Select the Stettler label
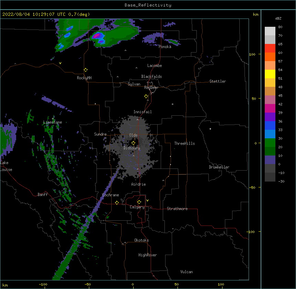 tap(218, 81)
